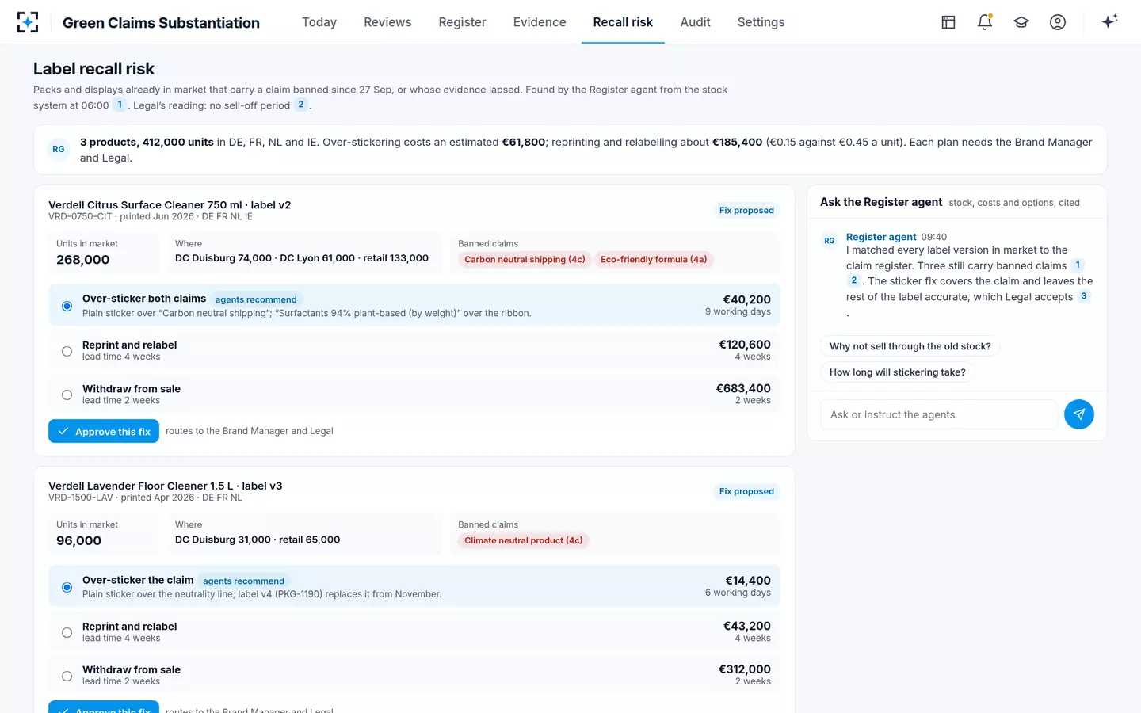Select Reprint and relabel at €43,200

tap(414, 631)
